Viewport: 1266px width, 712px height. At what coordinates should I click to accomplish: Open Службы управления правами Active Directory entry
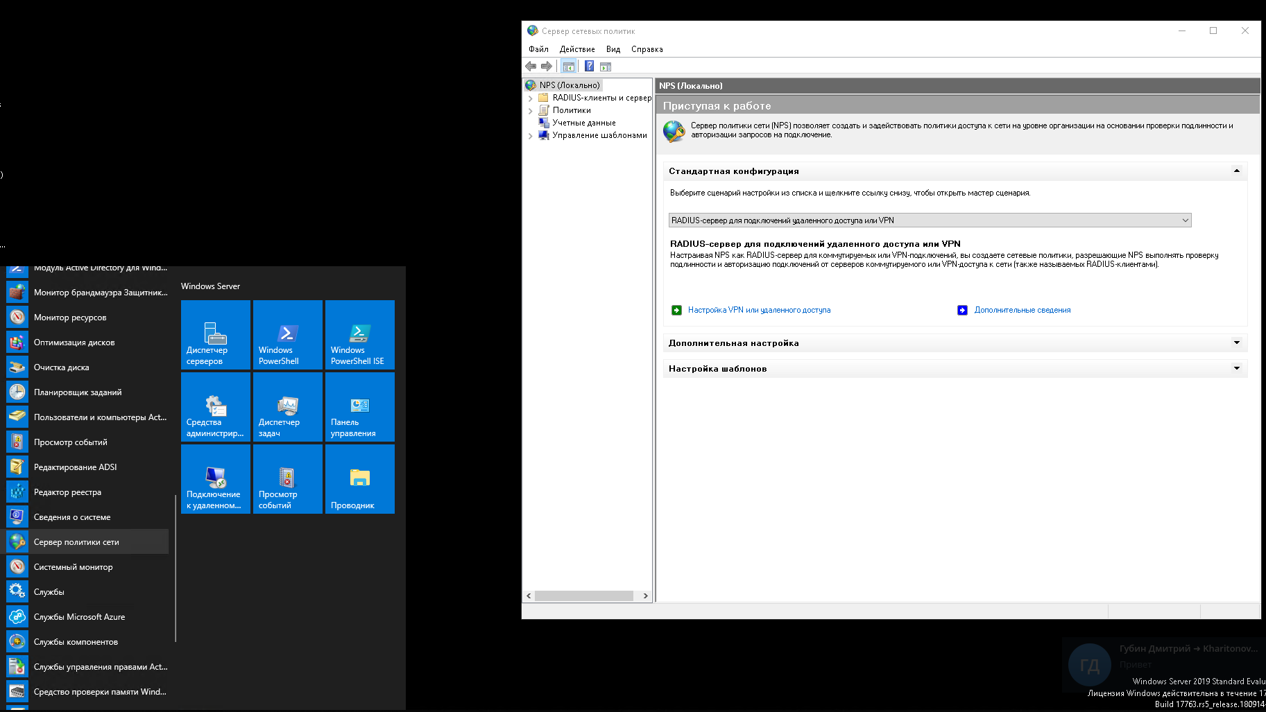coord(87,667)
